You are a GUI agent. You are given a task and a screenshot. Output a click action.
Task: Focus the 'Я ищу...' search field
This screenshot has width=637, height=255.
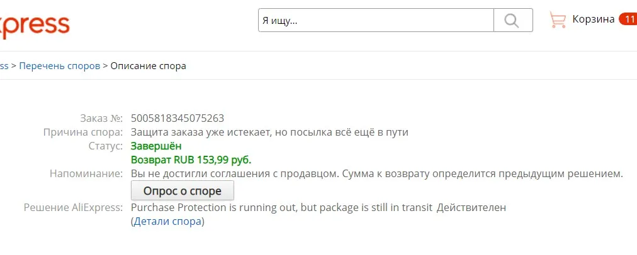(x=375, y=20)
